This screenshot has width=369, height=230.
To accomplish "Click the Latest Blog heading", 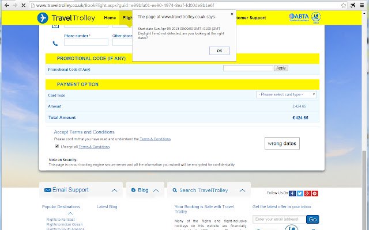I will pyautogui.click(x=107, y=207).
